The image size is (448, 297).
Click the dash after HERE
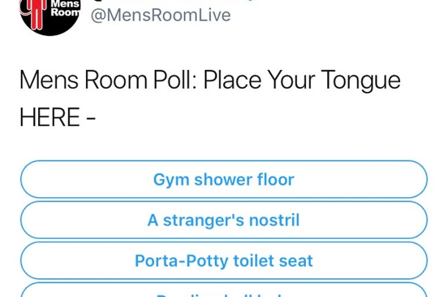(x=91, y=118)
